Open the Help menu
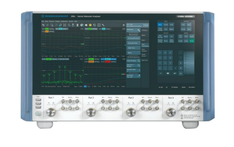The width and height of the screenshot is (234, 147). [76, 22]
